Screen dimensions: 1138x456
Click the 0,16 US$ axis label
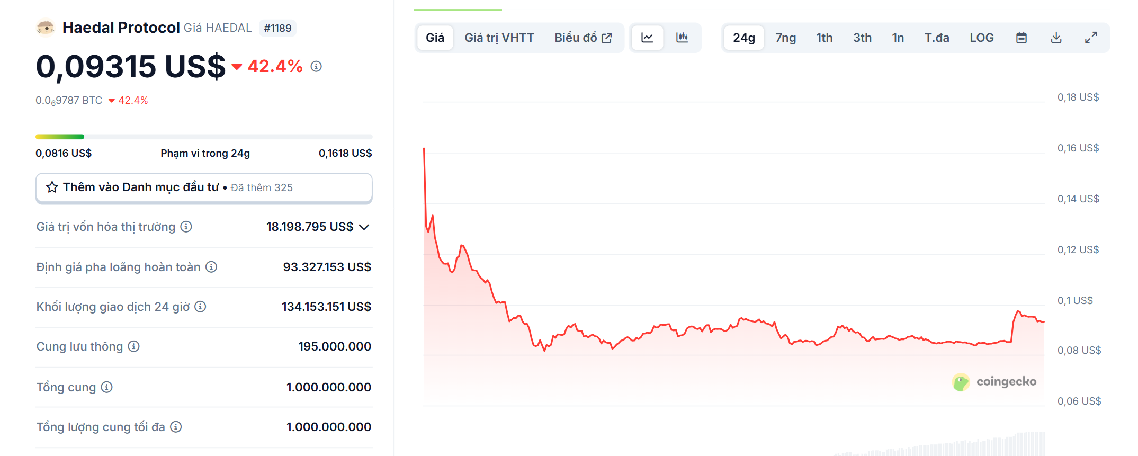(1078, 148)
